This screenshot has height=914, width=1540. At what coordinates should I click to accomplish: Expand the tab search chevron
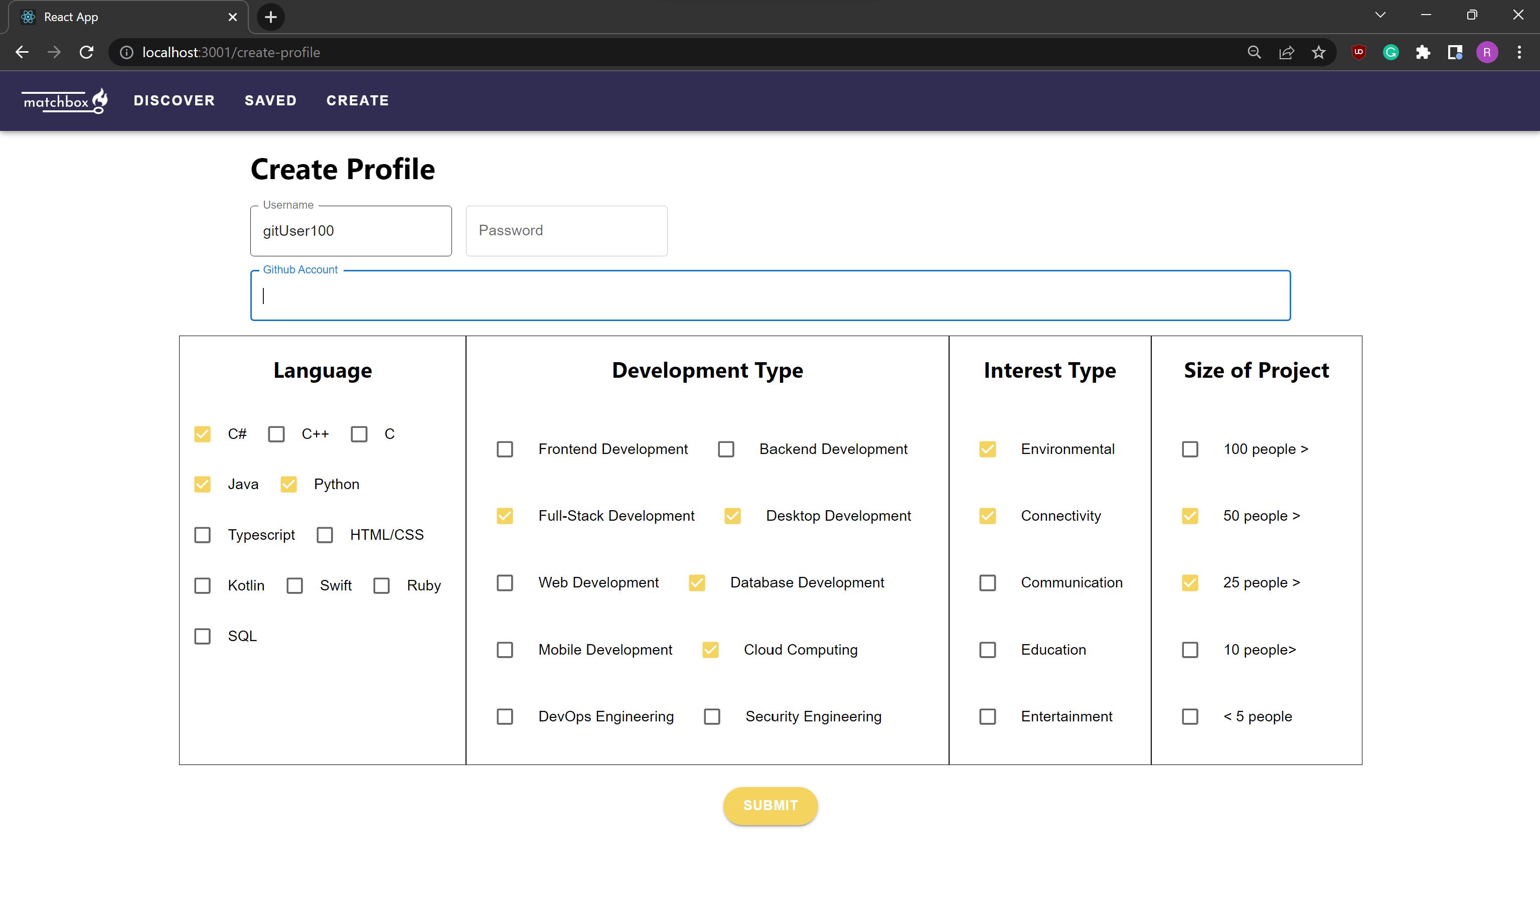click(1380, 16)
